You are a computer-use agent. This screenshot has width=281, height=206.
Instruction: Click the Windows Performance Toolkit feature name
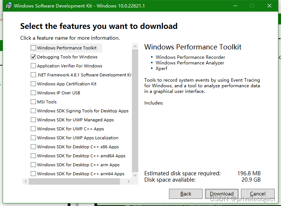tap(67, 48)
